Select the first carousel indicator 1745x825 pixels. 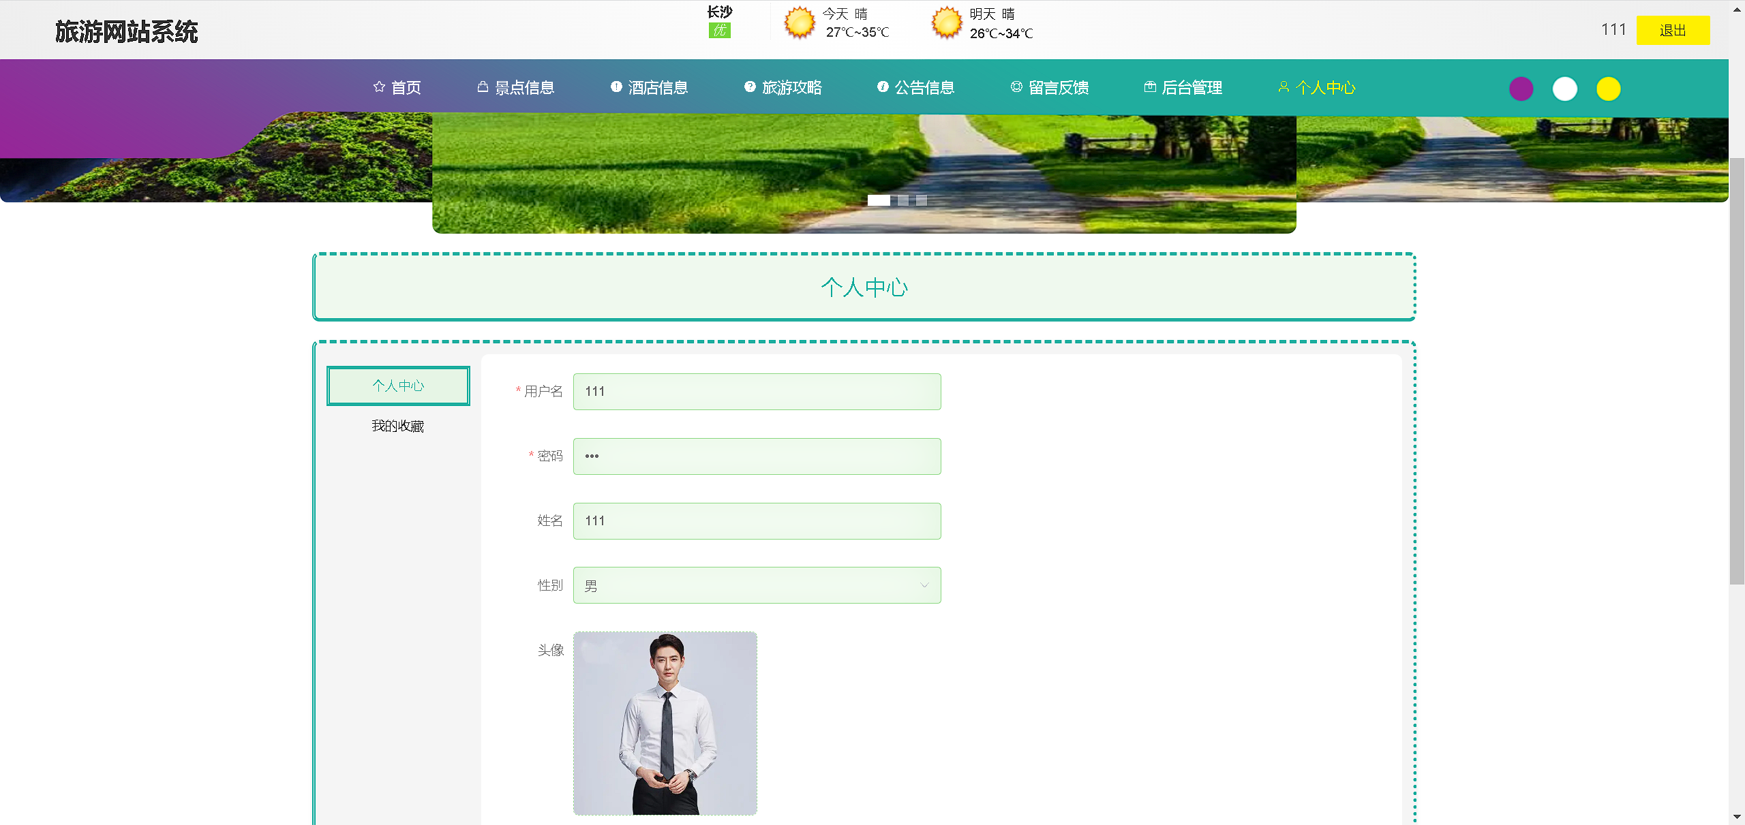[x=879, y=200]
